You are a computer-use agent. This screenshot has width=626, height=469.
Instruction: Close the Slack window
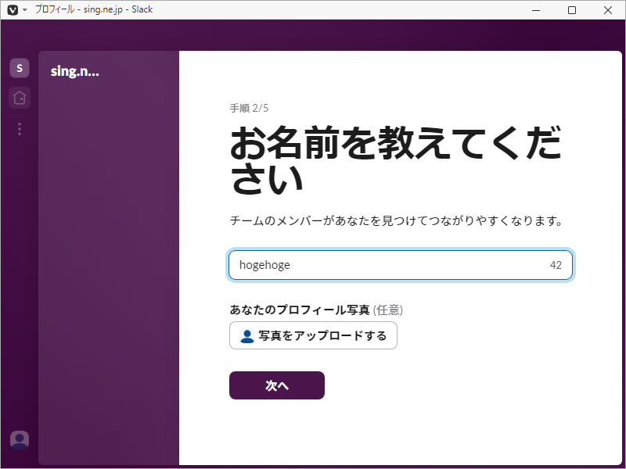608,10
